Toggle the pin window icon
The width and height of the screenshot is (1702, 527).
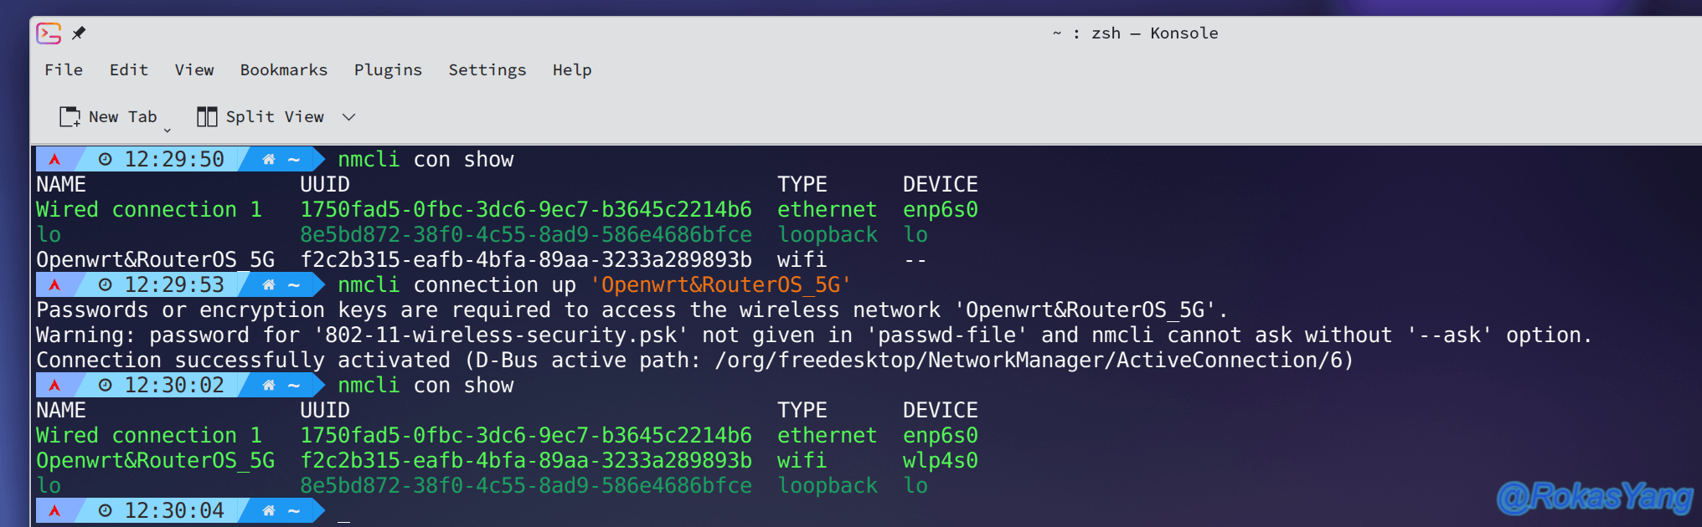(x=79, y=33)
